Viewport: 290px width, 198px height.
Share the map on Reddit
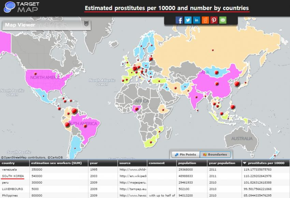point(205,20)
